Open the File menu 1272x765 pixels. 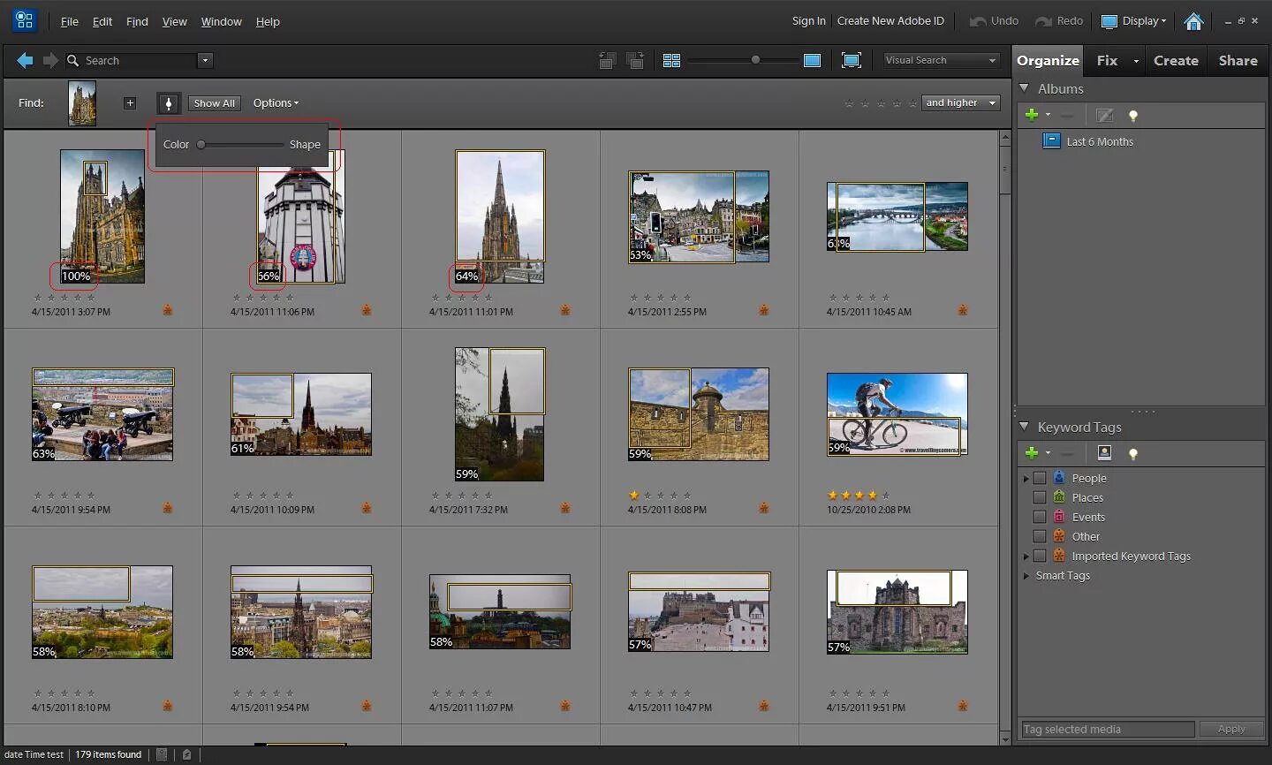(x=69, y=21)
